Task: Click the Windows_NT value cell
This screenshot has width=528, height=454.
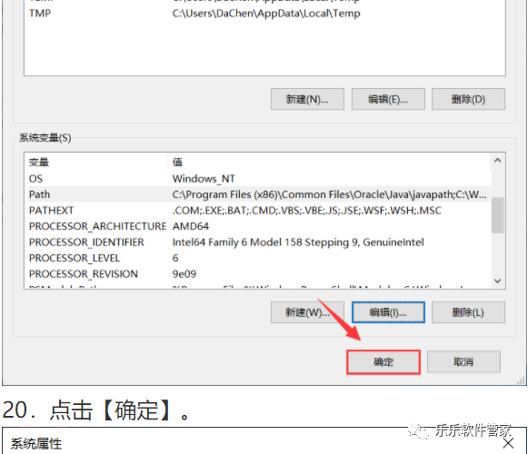Action: [x=204, y=178]
